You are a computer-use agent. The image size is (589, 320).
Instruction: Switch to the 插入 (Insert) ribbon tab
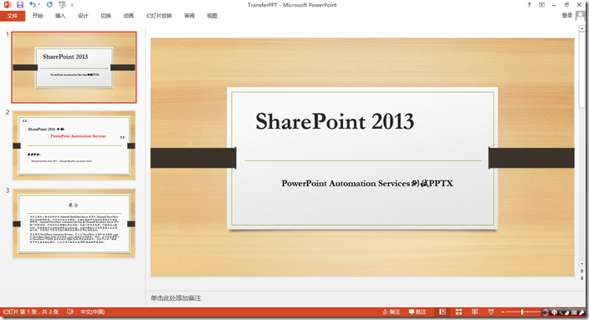(x=60, y=16)
